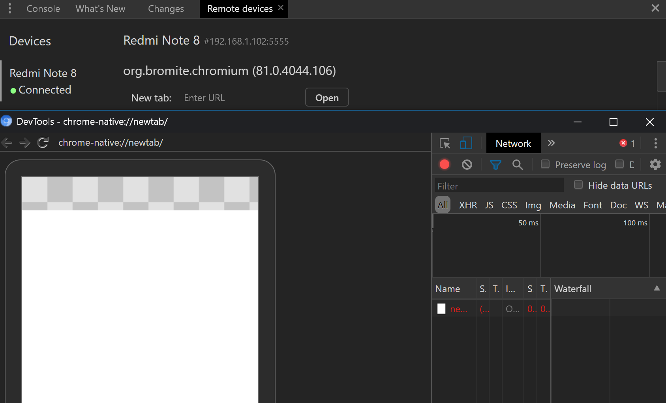Maximize the DevTools window
The image size is (666, 403).
(613, 122)
